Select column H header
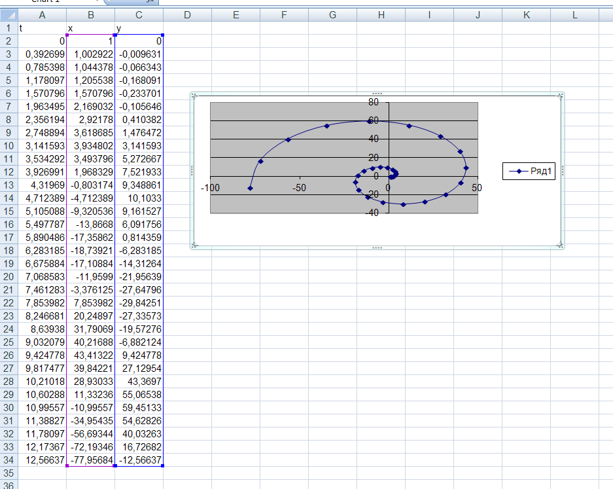613x489 pixels. tap(381, 15)
